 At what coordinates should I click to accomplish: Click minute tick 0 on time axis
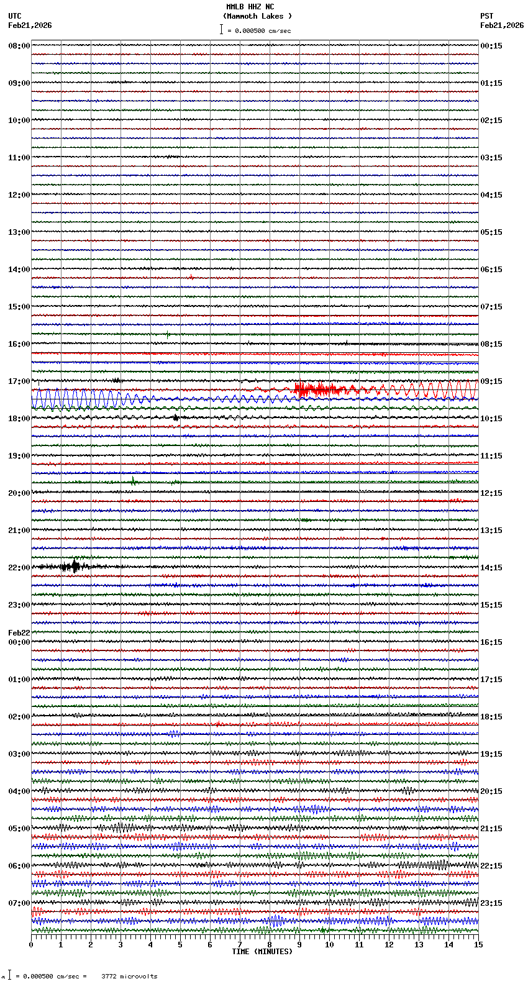[x=31, y=945]
